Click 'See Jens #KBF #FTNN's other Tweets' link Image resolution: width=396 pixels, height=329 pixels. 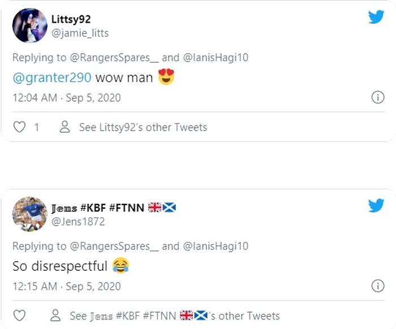coord(174,315)
